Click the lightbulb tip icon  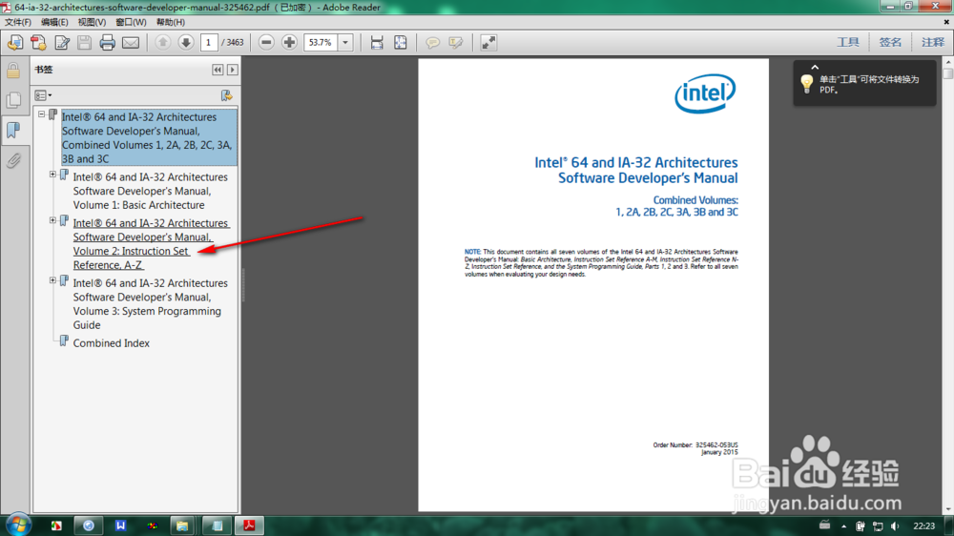coord(807,83)
